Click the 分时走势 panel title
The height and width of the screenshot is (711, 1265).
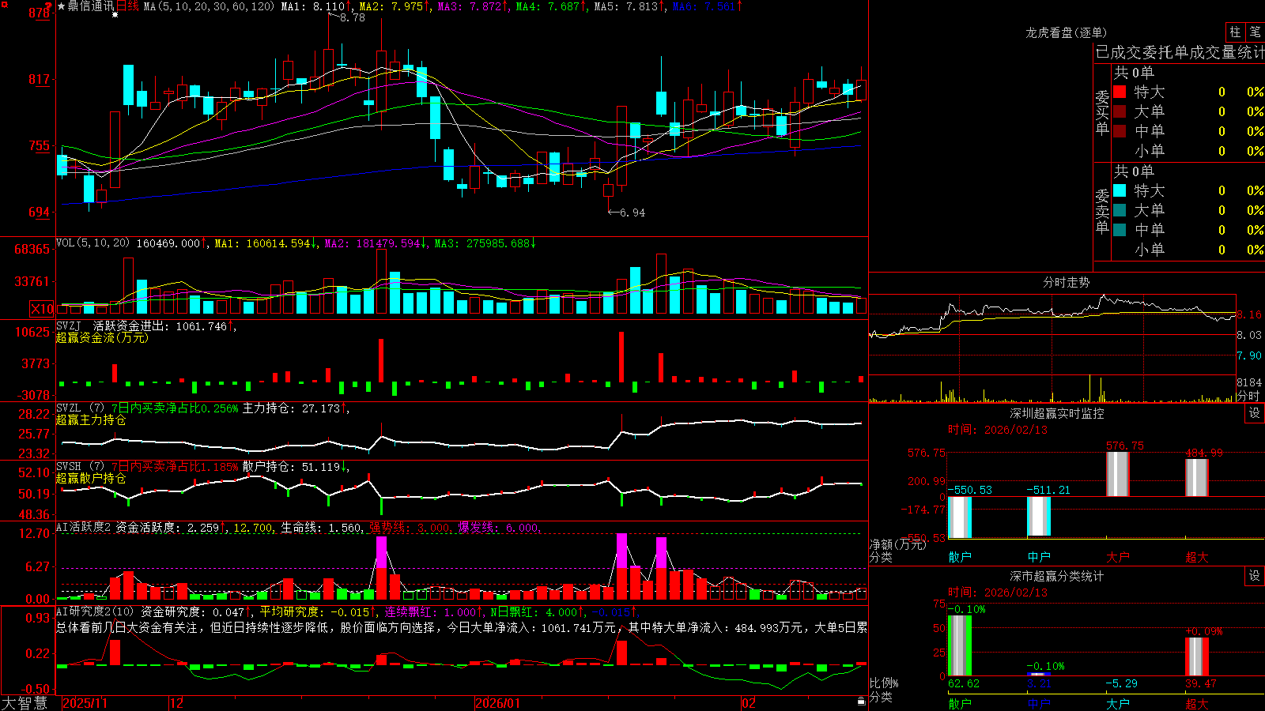[1066, 282]
